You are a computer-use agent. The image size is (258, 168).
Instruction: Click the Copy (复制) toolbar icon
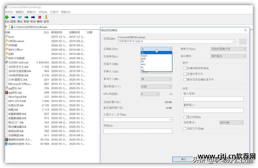point(26,17)
